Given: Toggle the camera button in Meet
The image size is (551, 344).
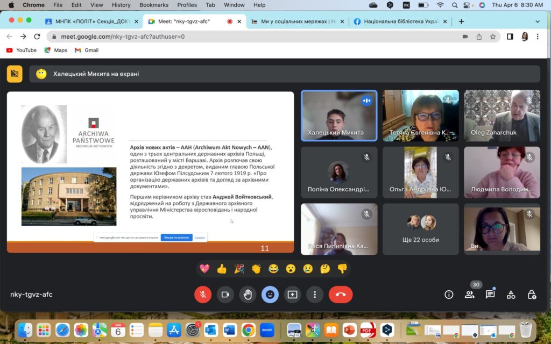Looking at the screenshot, I should point(225,295).
